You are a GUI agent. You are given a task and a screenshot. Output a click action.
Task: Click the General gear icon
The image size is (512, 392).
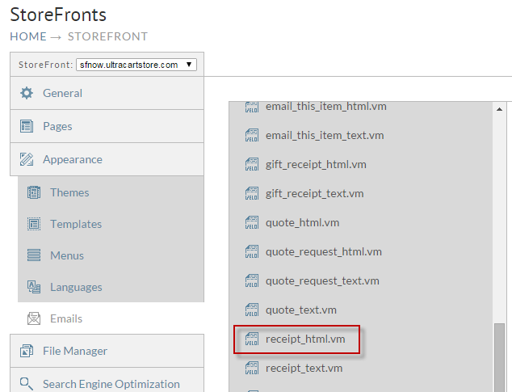coord(27,93)
